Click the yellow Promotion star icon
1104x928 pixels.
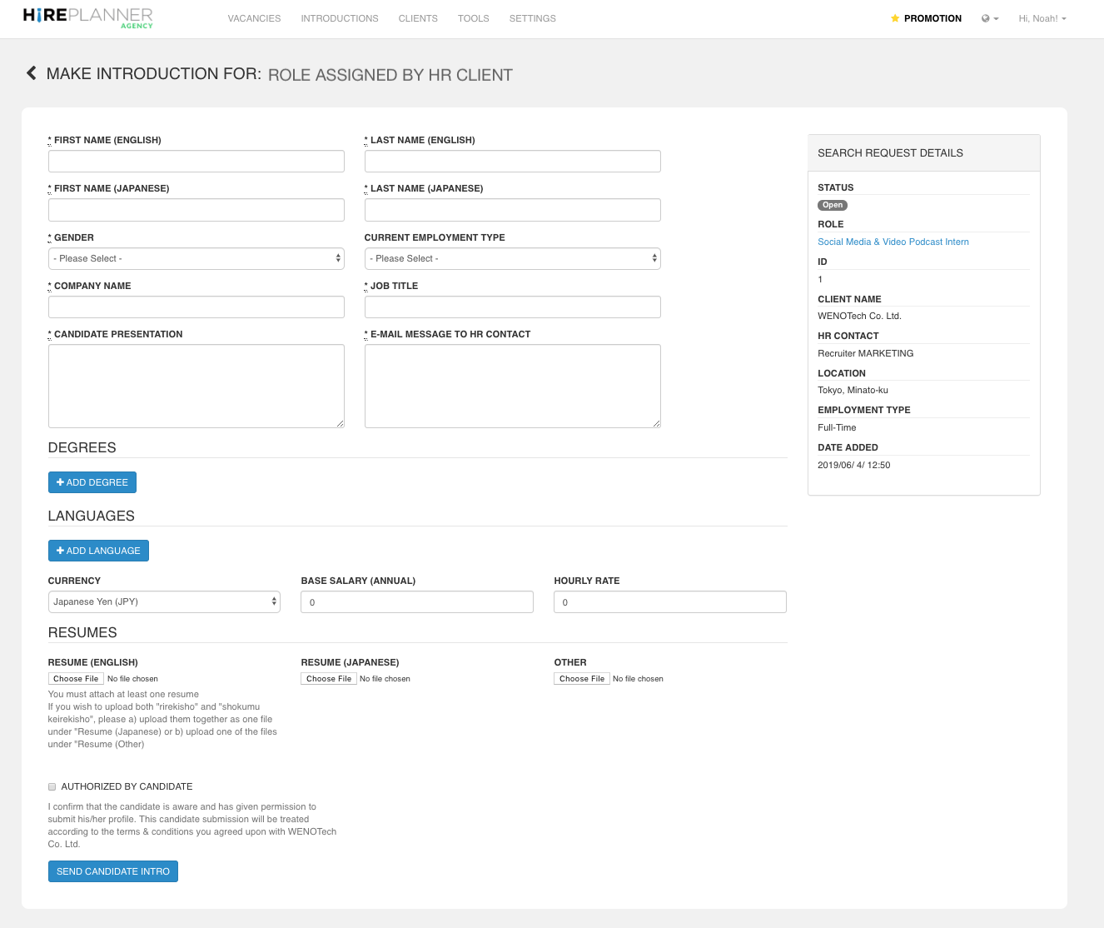(x=894, y=17)
